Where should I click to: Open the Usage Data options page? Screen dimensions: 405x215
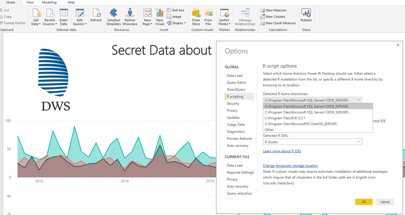(x=236, y=125)
